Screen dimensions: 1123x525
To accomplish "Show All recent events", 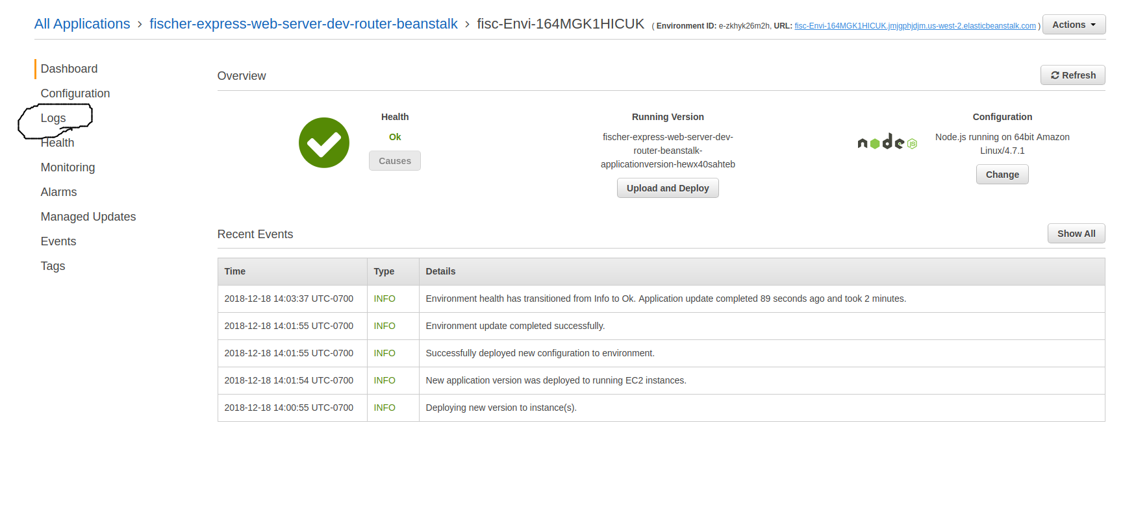I will 1076,234.
